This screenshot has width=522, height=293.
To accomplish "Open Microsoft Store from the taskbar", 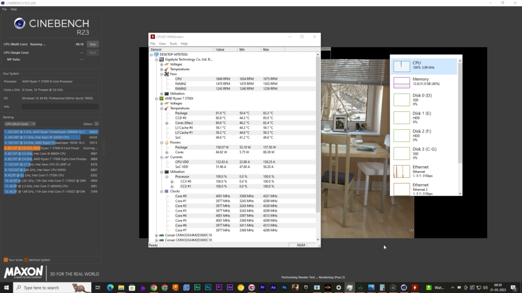I will click(x=132, y=287).
